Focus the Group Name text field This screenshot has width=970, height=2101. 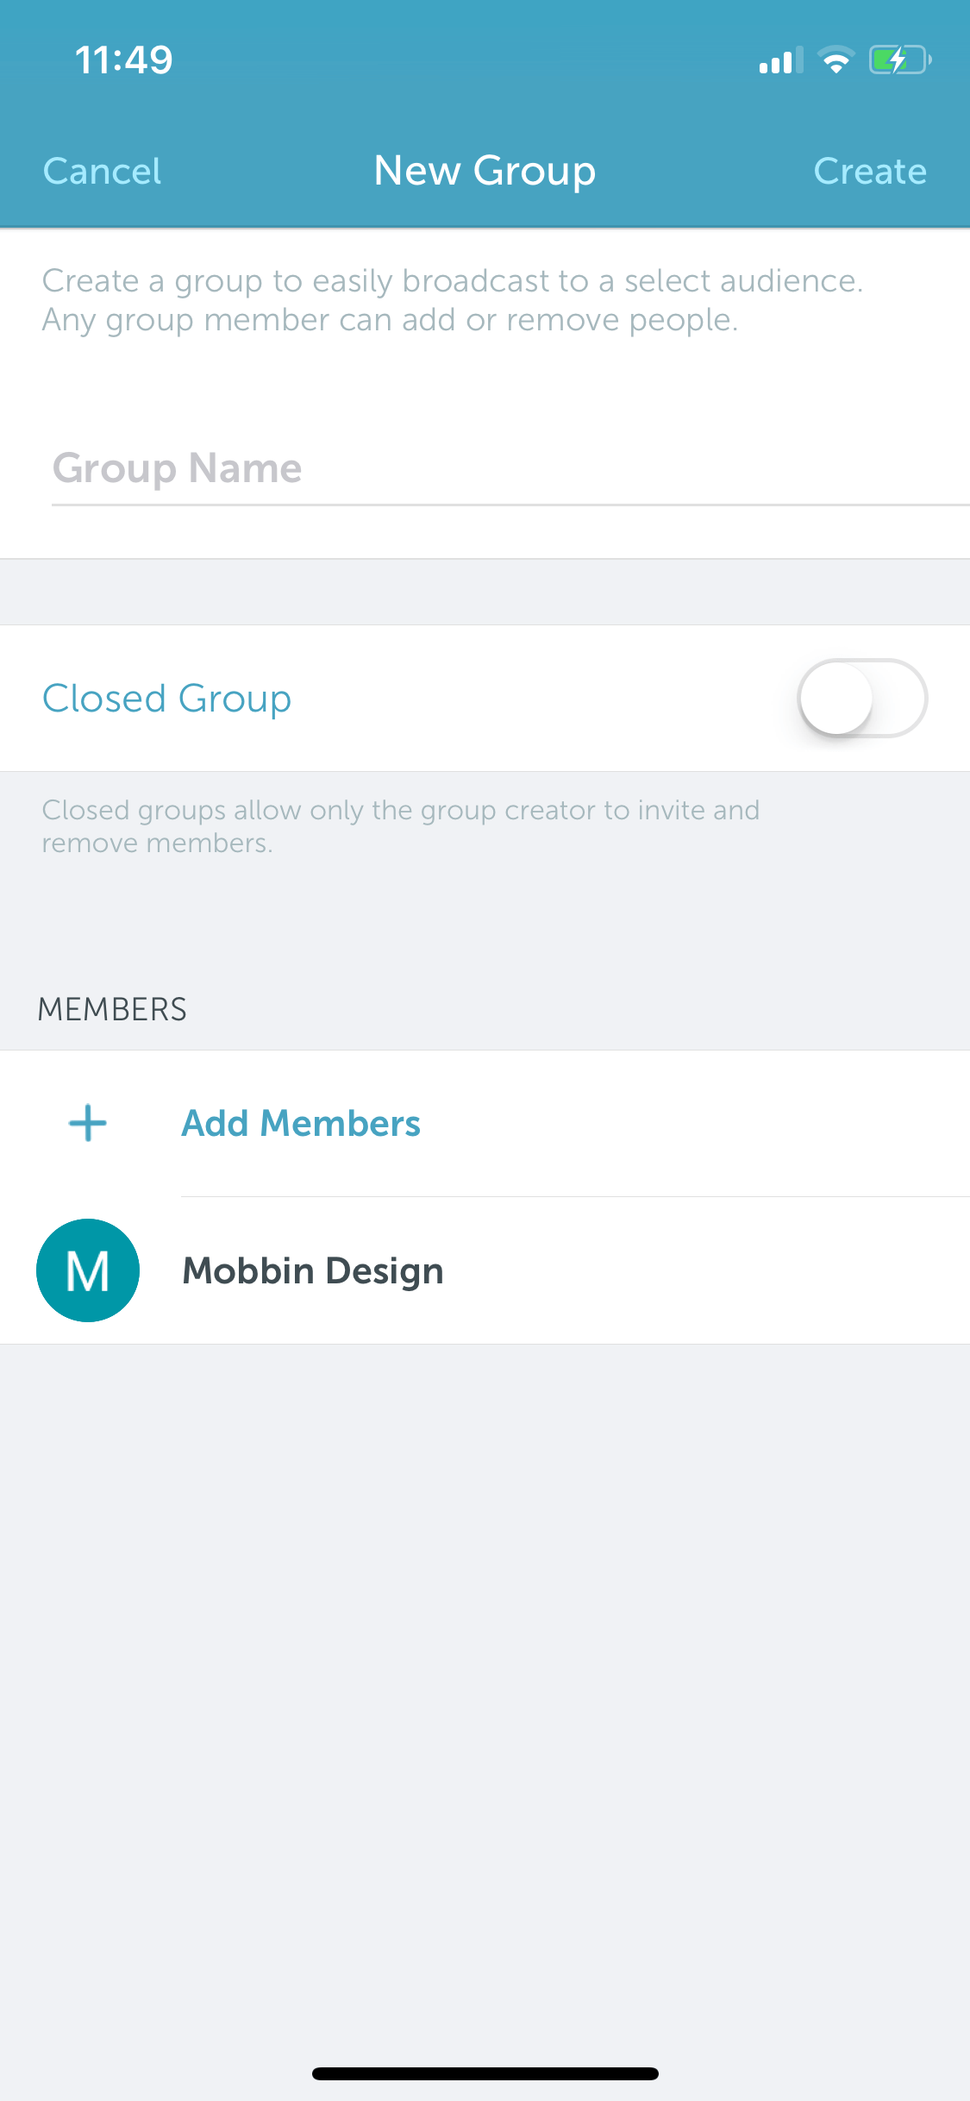click(x=510, y=468)
